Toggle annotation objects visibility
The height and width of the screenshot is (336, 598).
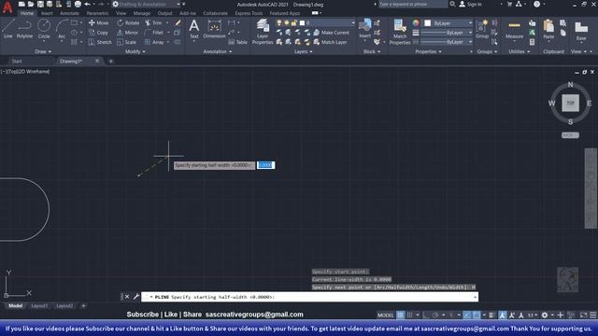[503, 315]
